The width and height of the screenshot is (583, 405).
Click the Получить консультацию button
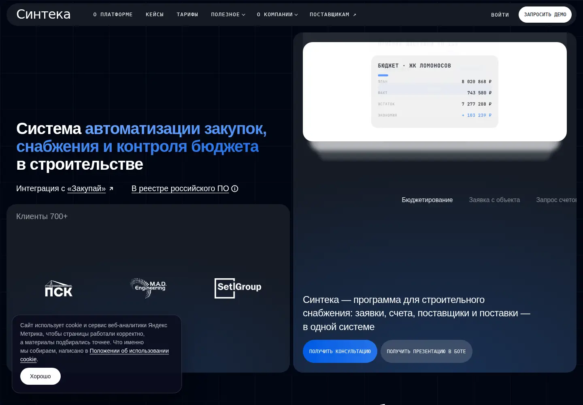coord(340,351)
